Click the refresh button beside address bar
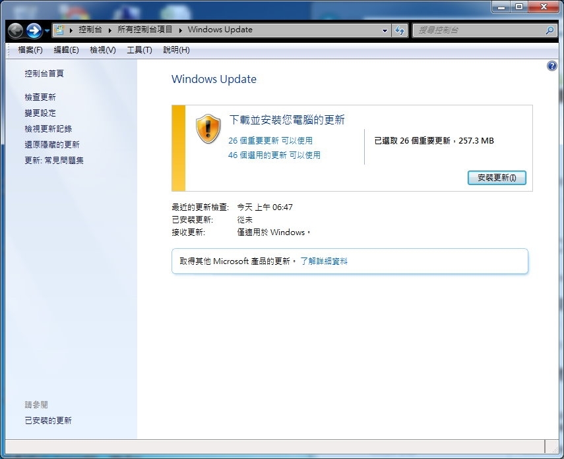The width and height of the screenshot is (564, 459). click(399, 30)
